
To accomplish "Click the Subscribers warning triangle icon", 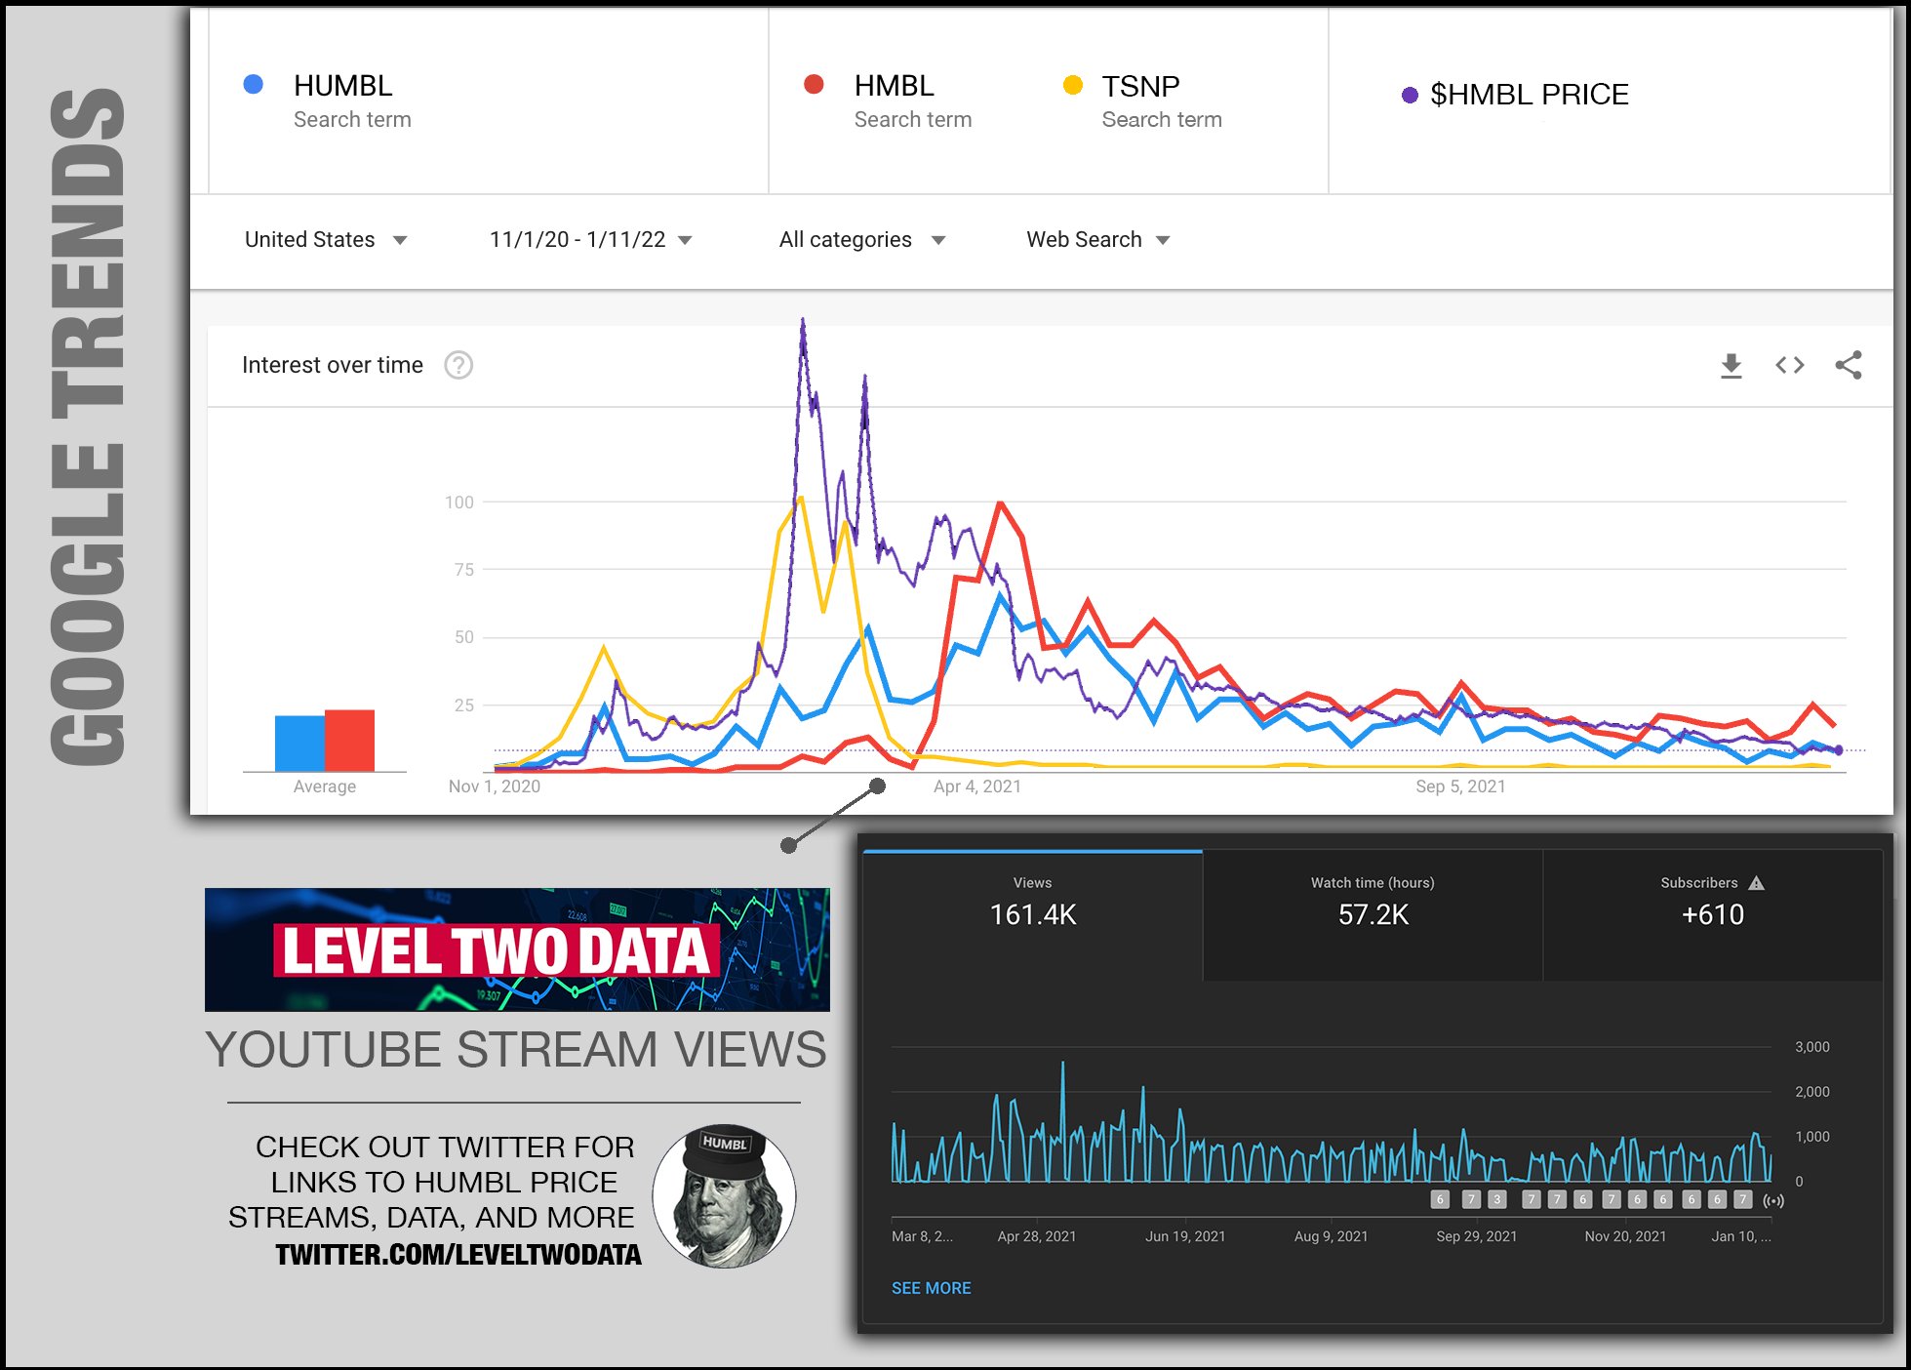I will pos(1756,883).
